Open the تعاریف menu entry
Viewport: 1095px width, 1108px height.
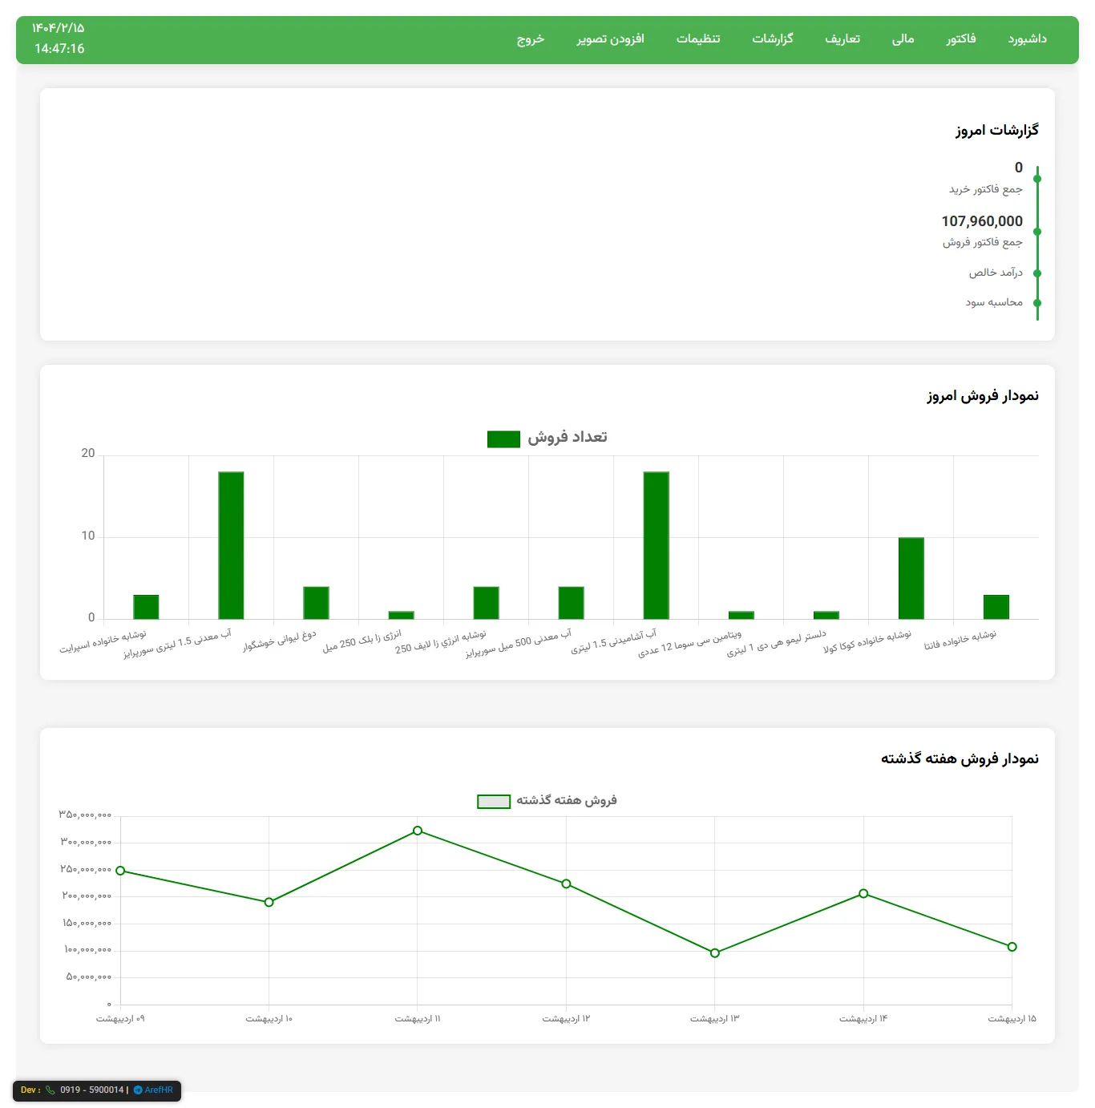(842, 38)
